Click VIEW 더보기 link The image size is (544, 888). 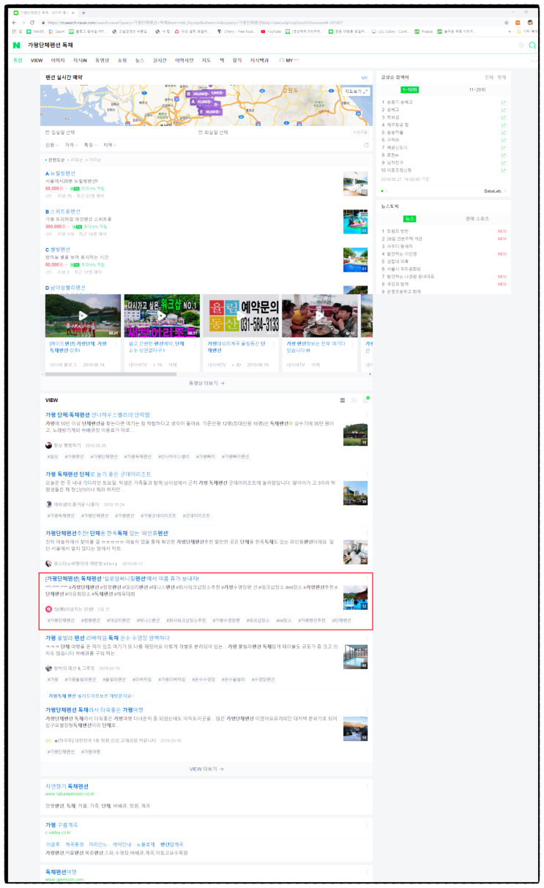[206, 769]
